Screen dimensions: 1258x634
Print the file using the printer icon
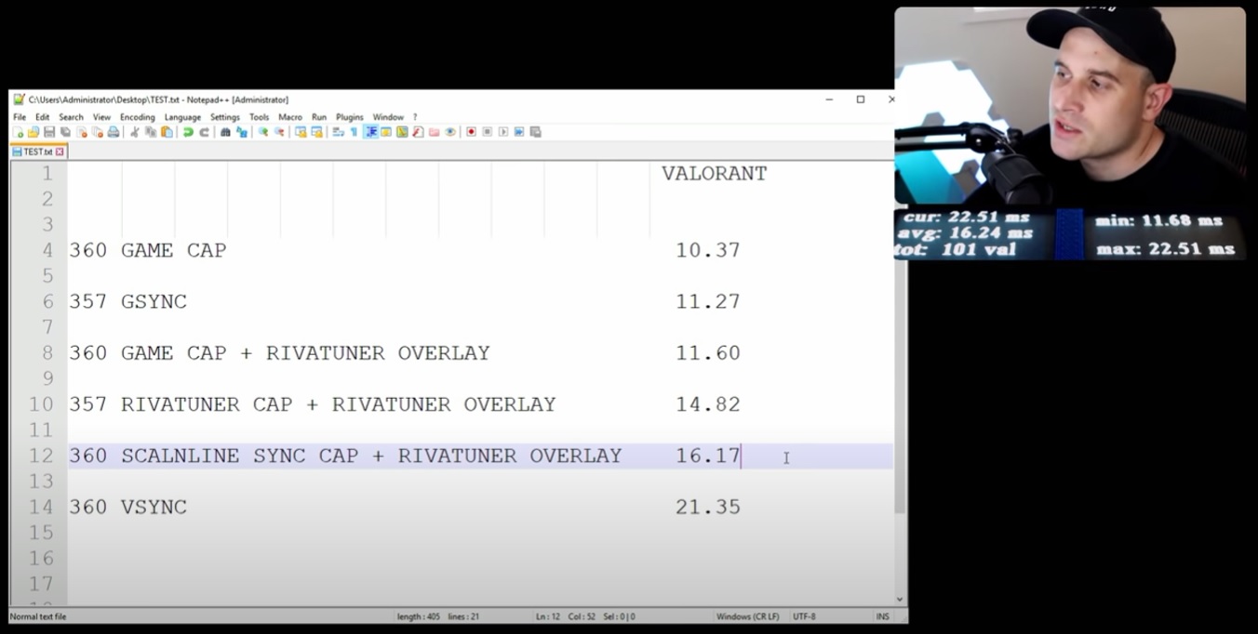coord(114,132)
